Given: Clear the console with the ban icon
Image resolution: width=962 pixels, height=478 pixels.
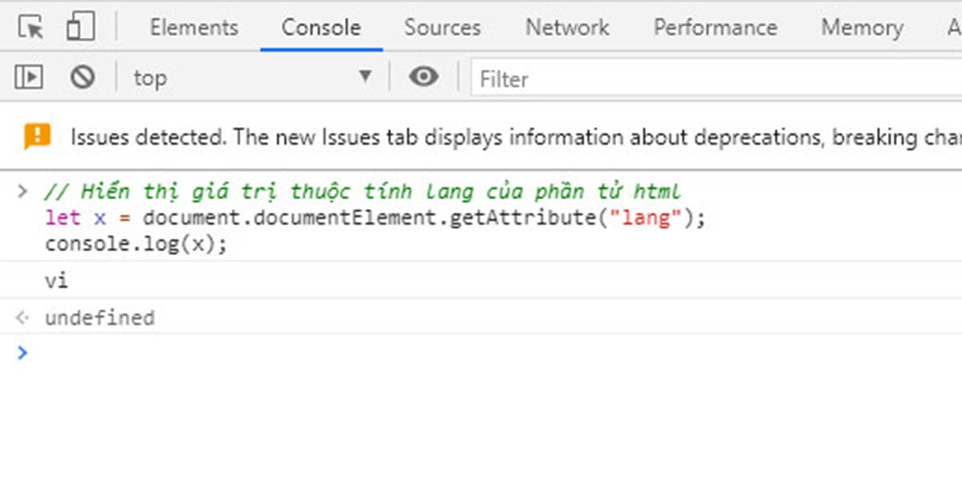Looking at the screenshot, I should [x=83, y=77].
